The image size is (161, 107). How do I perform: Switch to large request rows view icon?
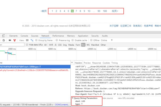[x=27, y=40]
